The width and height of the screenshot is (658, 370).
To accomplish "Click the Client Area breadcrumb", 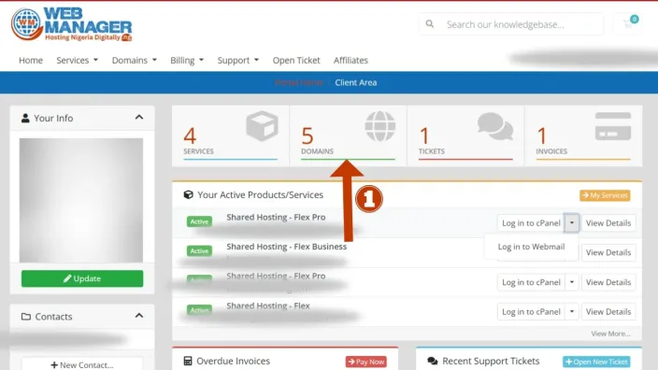I will (356, 82).
